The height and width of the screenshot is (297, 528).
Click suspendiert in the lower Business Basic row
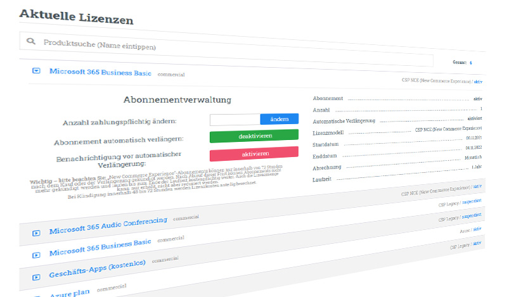(x=472, y=201)
